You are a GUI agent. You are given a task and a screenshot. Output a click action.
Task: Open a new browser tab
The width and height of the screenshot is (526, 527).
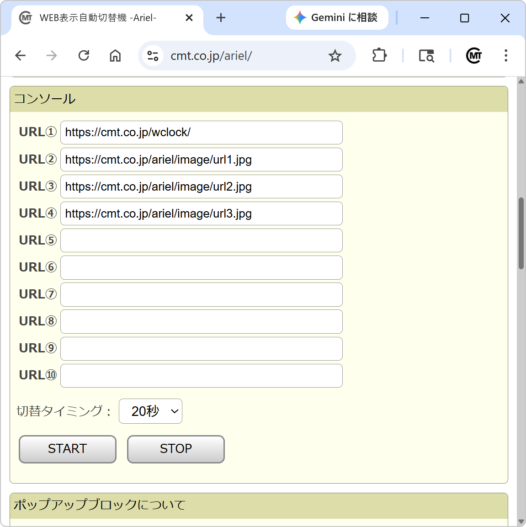(x=221, y=18)
